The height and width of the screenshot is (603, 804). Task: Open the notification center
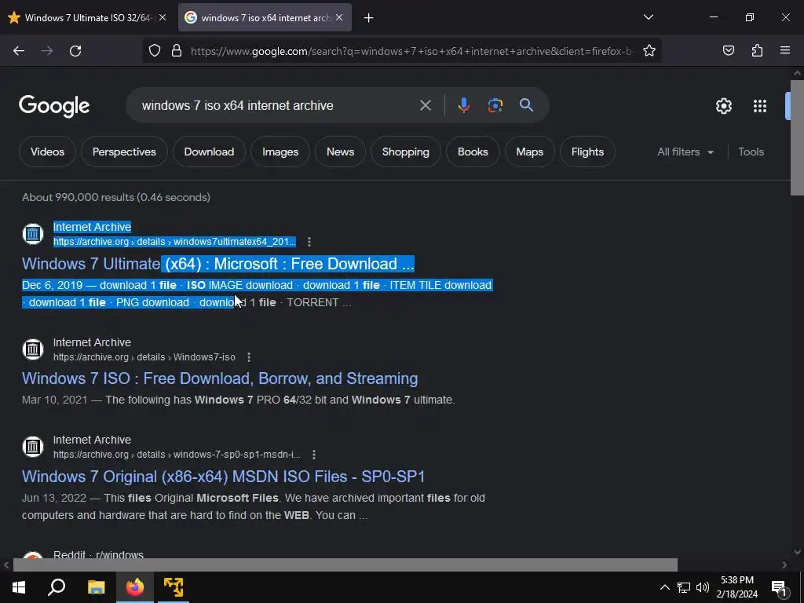778,587
